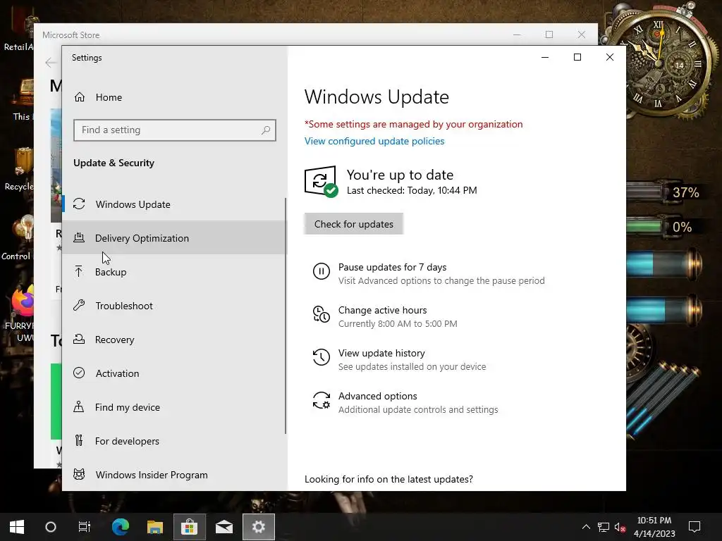Select Windows Update in the sidebar

(x=174, y=204)
